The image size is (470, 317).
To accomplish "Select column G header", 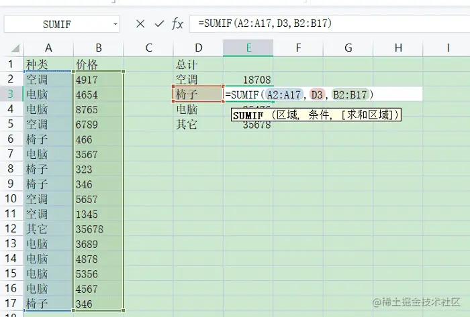I will click(x=348, y=48).
